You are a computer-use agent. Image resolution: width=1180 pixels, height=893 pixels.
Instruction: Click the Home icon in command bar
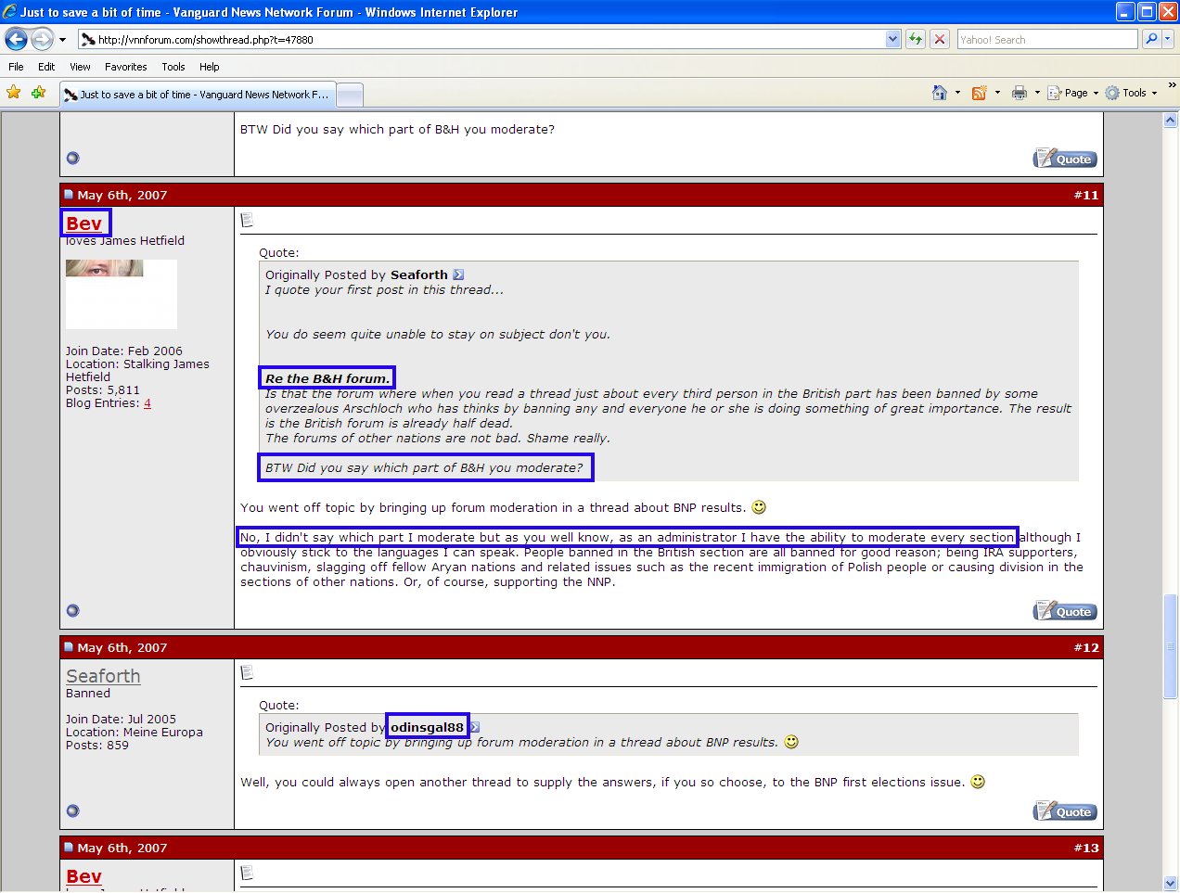click(940, 93)
